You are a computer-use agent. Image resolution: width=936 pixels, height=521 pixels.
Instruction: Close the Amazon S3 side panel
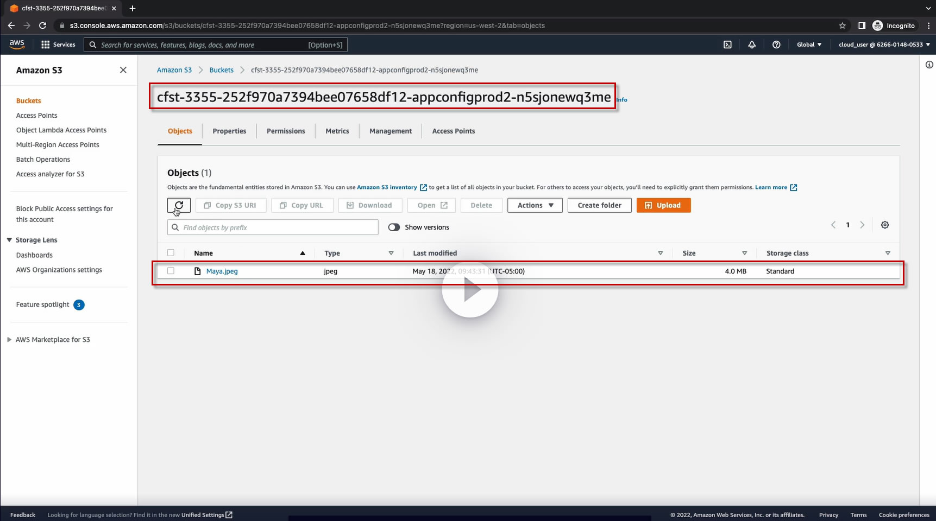pos(123,70)
